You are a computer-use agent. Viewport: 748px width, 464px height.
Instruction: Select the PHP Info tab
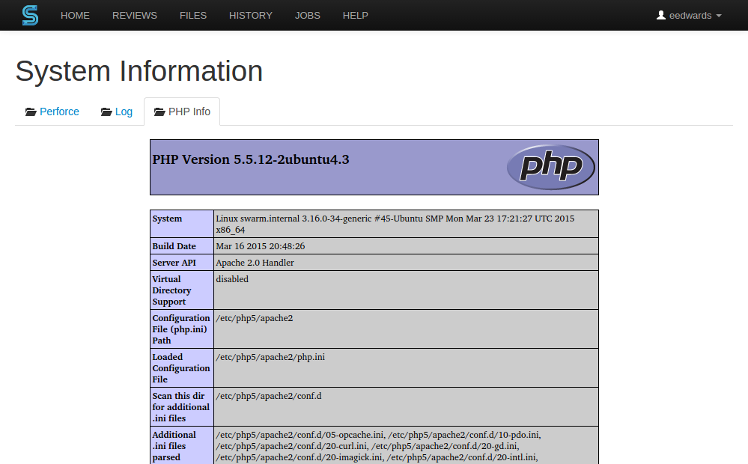(182, 112)
